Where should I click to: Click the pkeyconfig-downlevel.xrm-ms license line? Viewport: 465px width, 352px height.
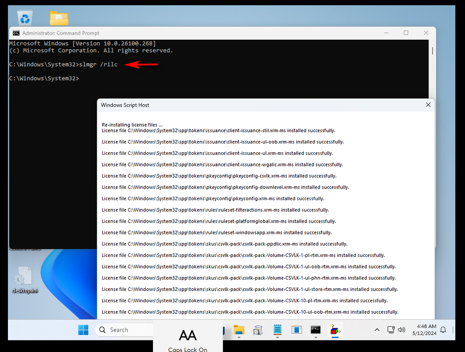(x=225, y=187)
